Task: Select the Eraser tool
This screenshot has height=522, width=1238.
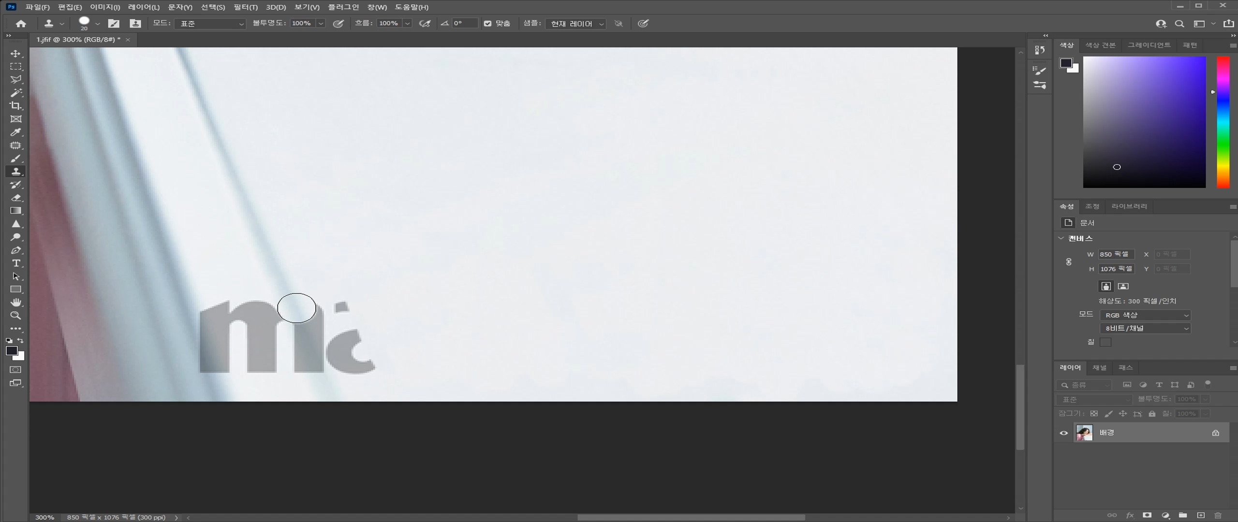Action: 15,198
